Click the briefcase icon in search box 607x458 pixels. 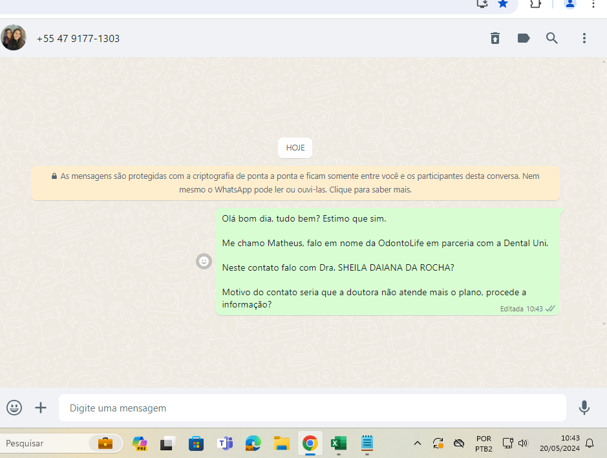pyautogui.click(x=105, y=443)
